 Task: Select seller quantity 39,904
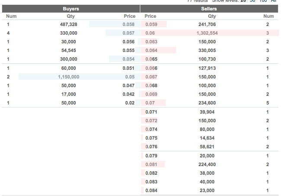(x=207, y=112)
